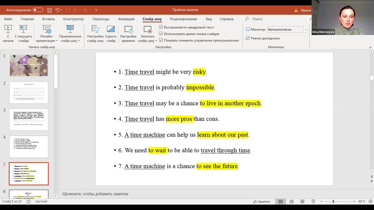
Task: Start slideshow from beginning (С начала)
Action: click(x=8, y=34)
